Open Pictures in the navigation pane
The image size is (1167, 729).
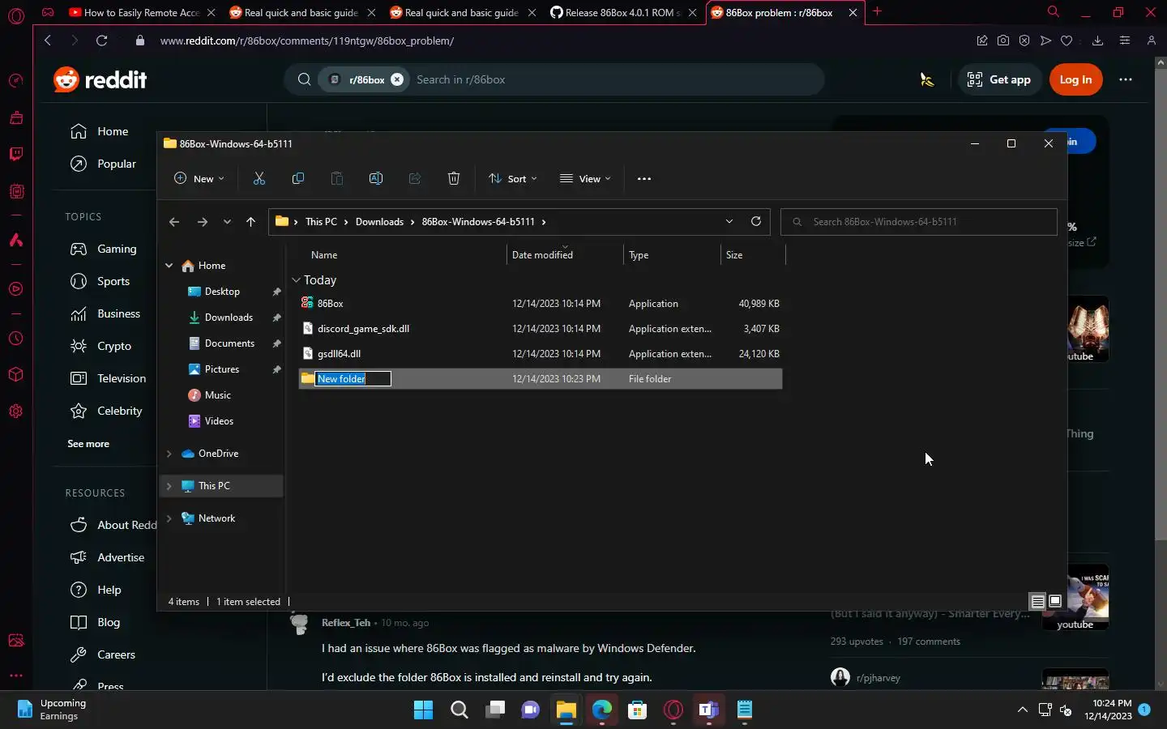(221, 369)
